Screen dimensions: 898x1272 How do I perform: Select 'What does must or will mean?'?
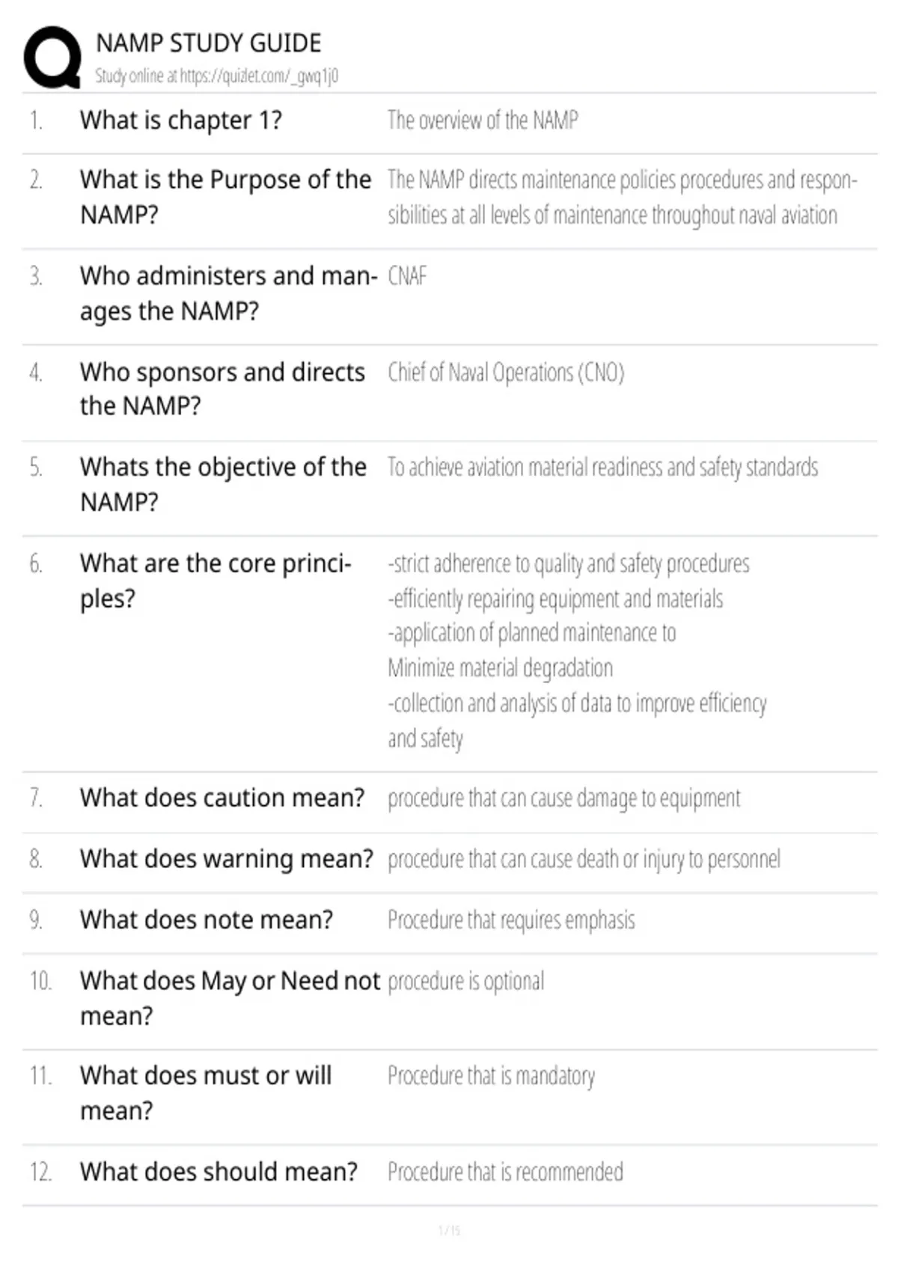click(206, 1092)
